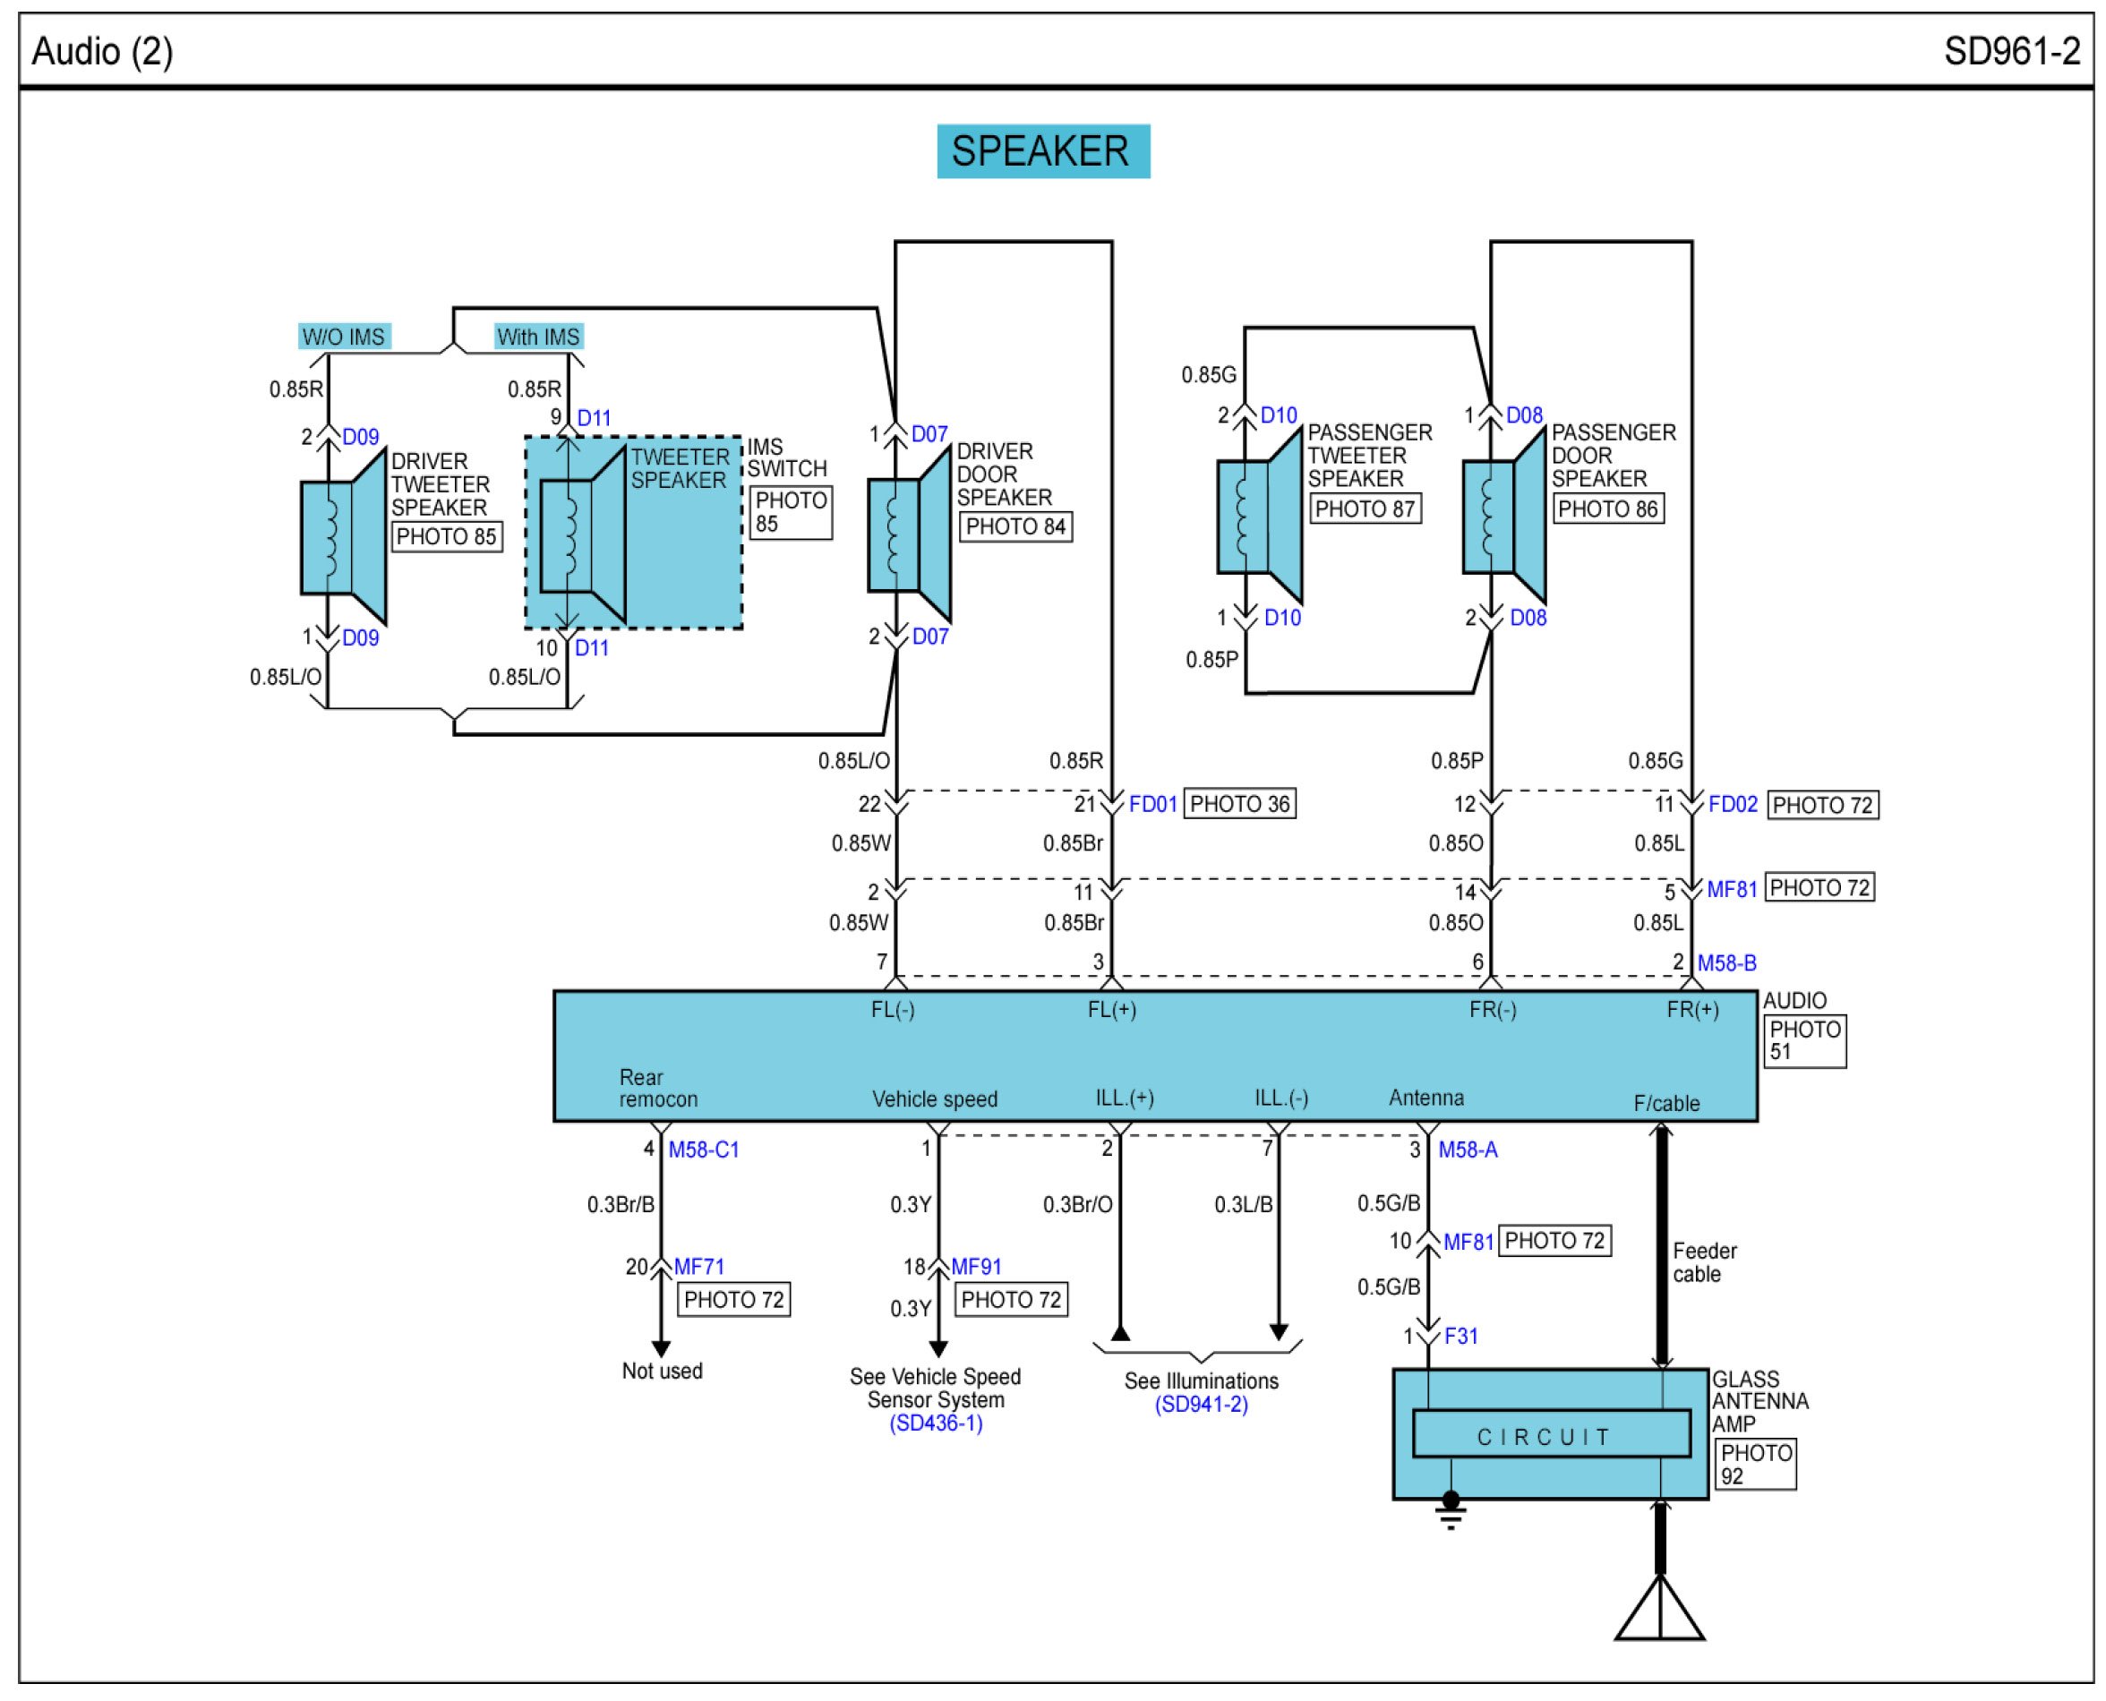Screen dimensions: 2106x1701
Task: Click the CIRCUIT box in antenna amp
Action: [x=1552, y=1436]
